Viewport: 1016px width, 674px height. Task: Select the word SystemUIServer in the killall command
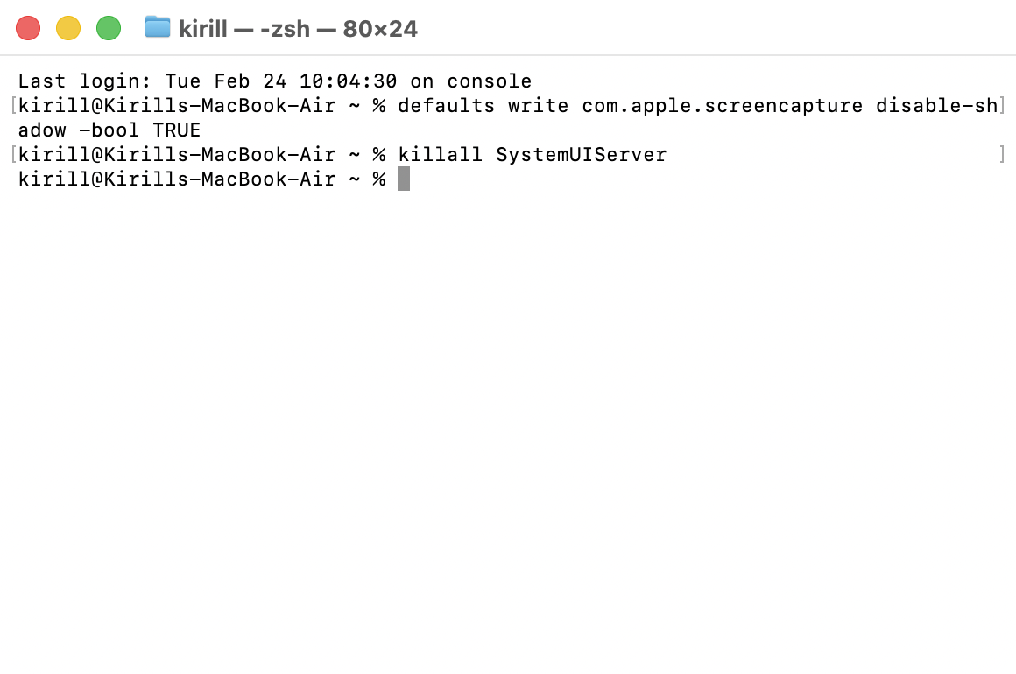pyautogui.click(x=581, y=154)
